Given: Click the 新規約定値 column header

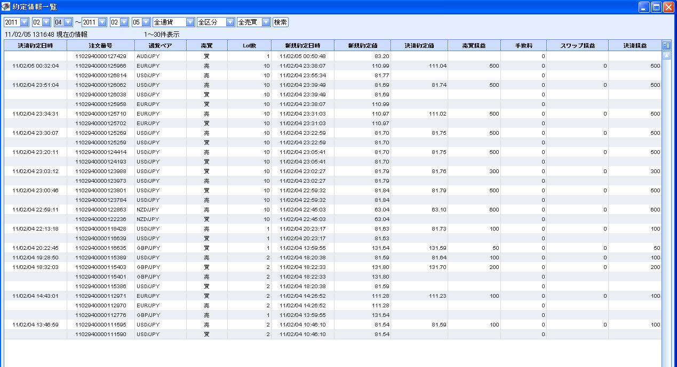Looking at the screenshot, I should pos(362,46).
